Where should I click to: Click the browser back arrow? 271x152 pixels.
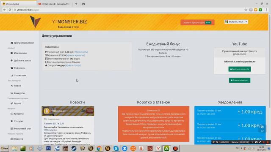pos(5,10)
